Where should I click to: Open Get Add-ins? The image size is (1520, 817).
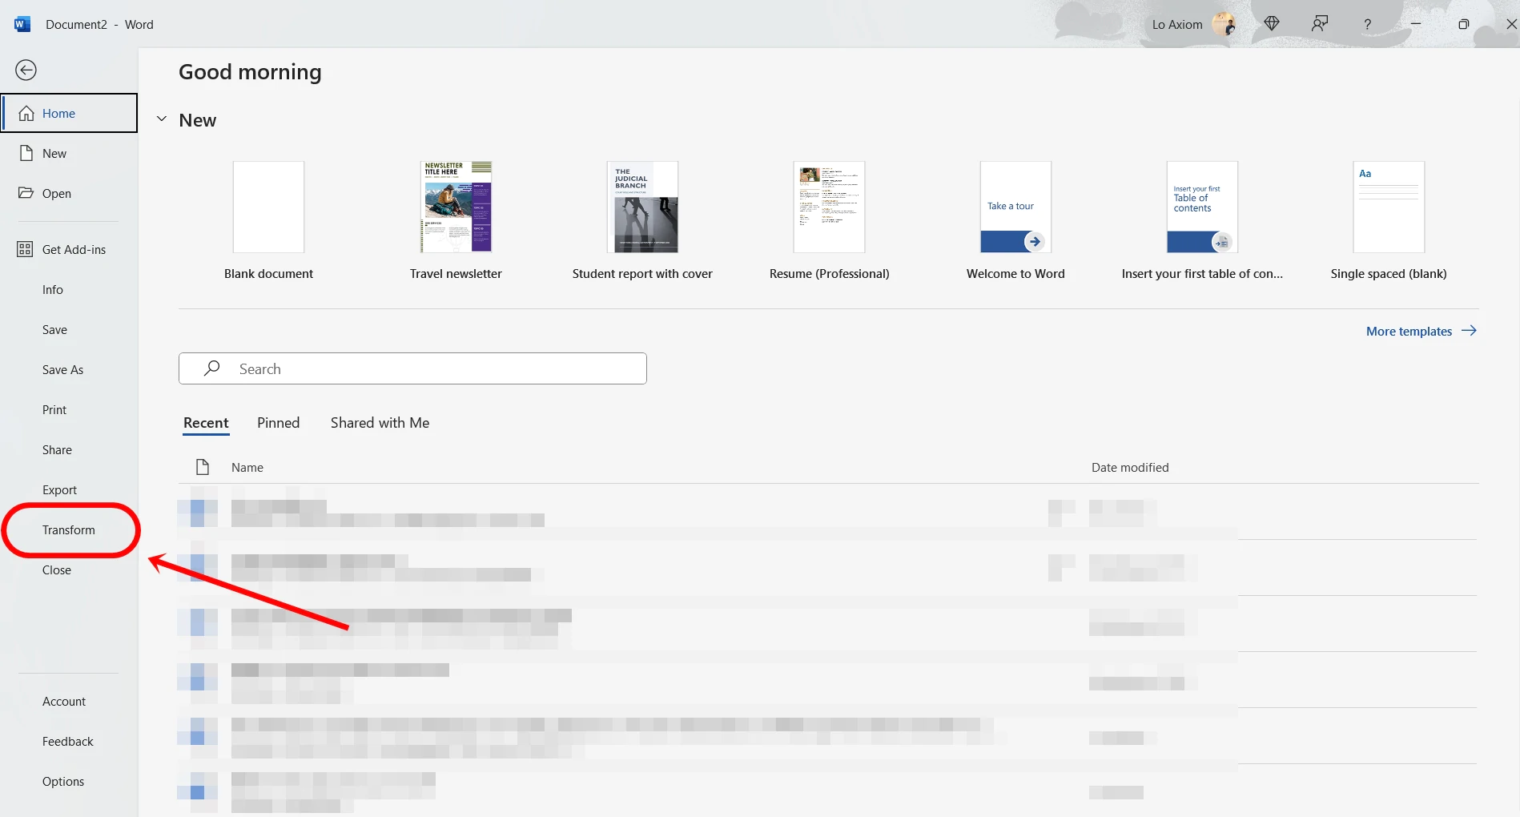pyautogui.click(x=69, y=249)
